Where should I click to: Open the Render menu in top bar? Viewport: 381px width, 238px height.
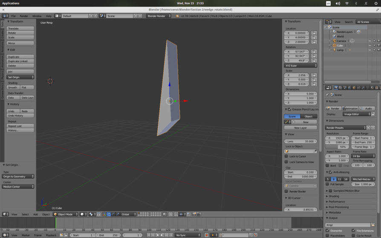pos(24,16)
